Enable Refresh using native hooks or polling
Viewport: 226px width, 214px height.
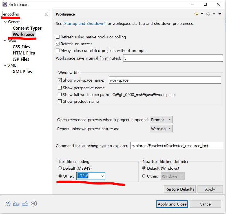tap(57, 37)
